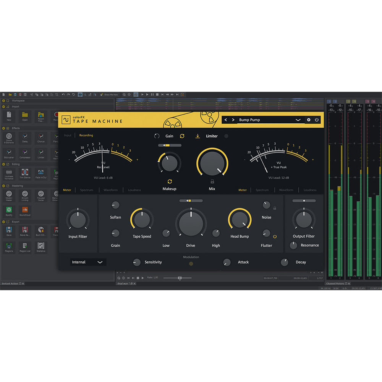382x382 pixels.
Task: Open the Bump Pump preset dropdown
Action: (270, 120)
